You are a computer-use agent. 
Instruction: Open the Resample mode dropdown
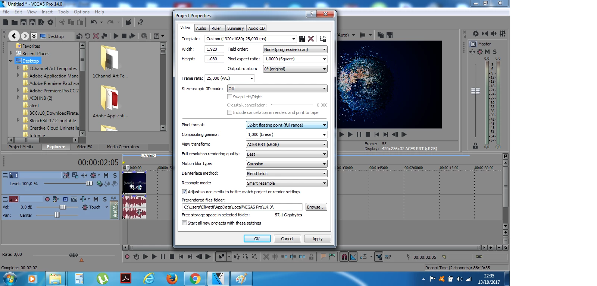(x=287, y=183)
